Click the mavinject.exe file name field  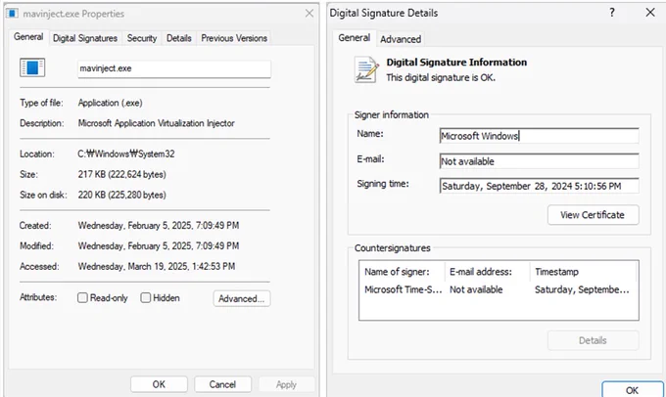click(174, 68)
